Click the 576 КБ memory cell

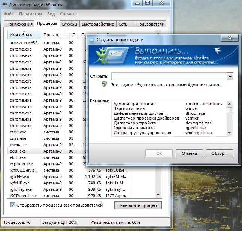[x=94, y=170]
